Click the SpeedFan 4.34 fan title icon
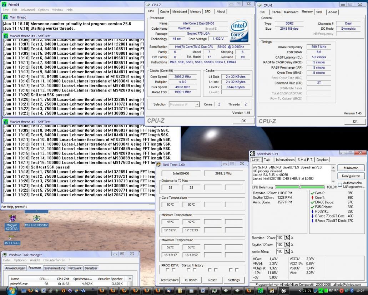368x295 pixels. 252,153
